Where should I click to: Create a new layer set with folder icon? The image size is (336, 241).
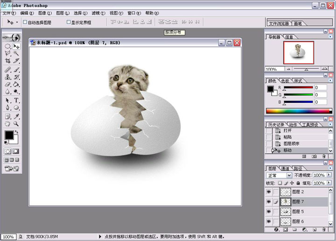(x=294, y=229)
